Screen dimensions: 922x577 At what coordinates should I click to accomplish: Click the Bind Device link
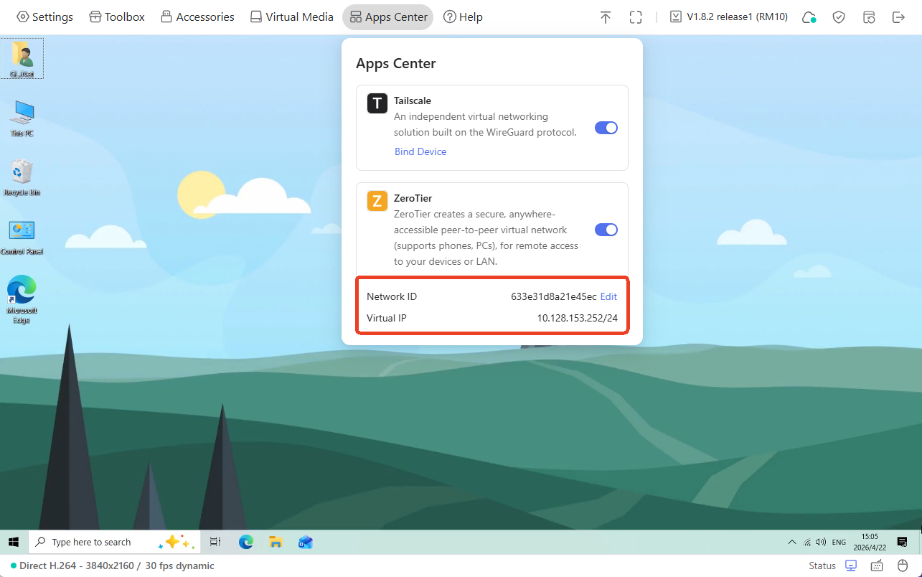(x=420, y=151)
